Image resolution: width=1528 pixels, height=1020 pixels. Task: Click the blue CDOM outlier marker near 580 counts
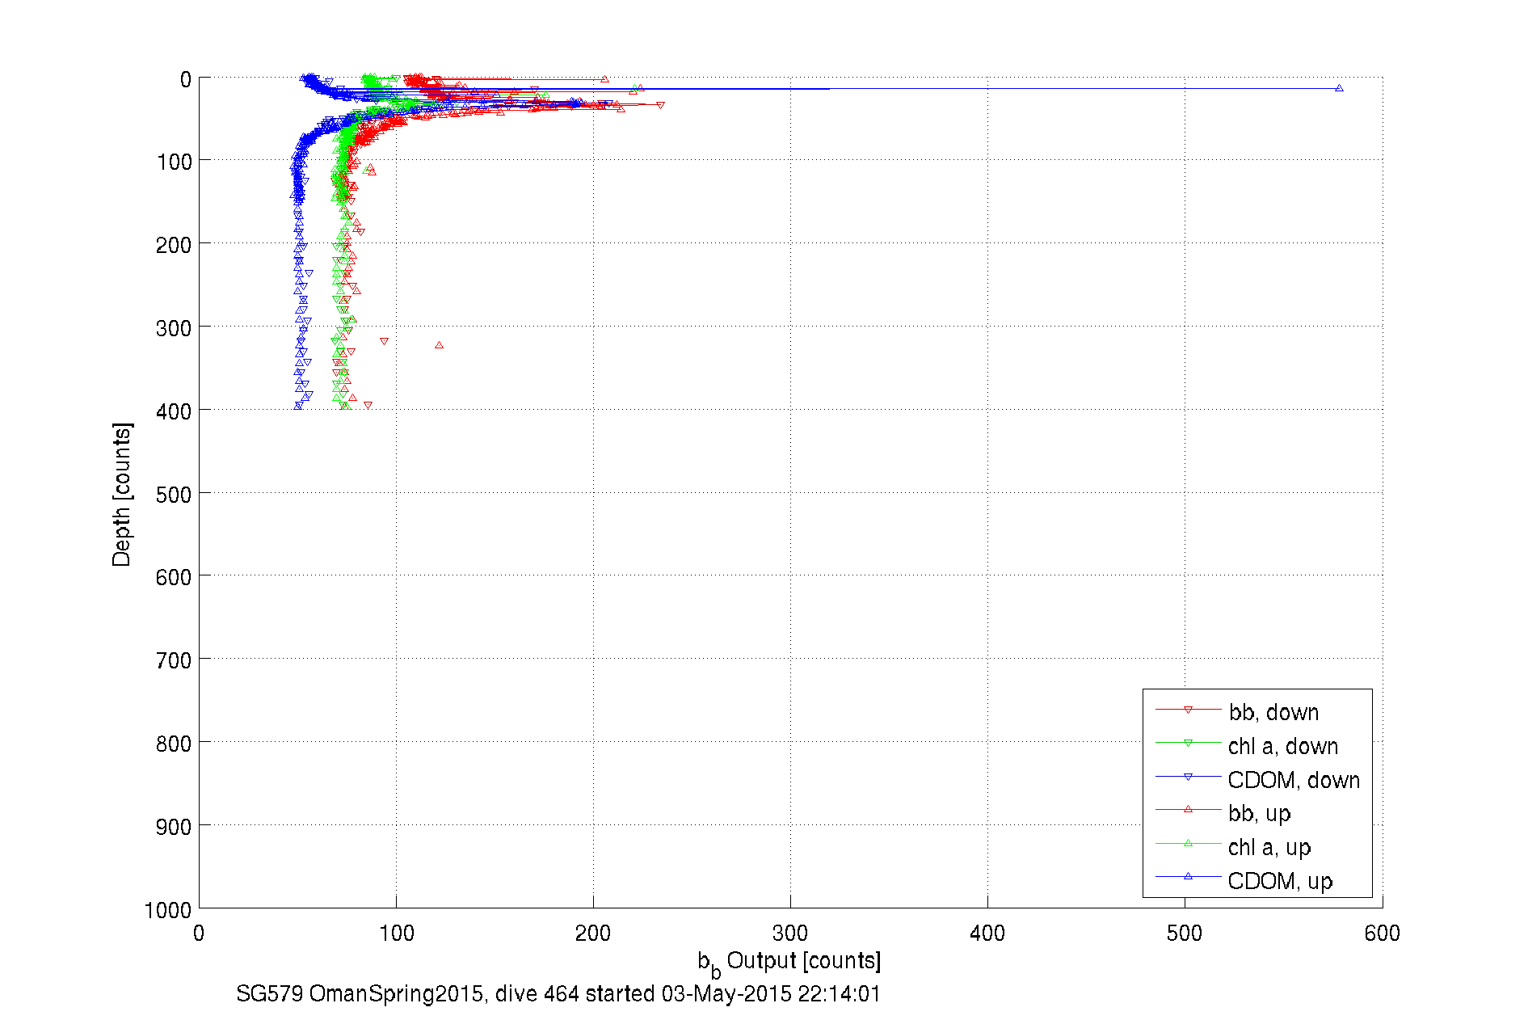coord(1339,88)
